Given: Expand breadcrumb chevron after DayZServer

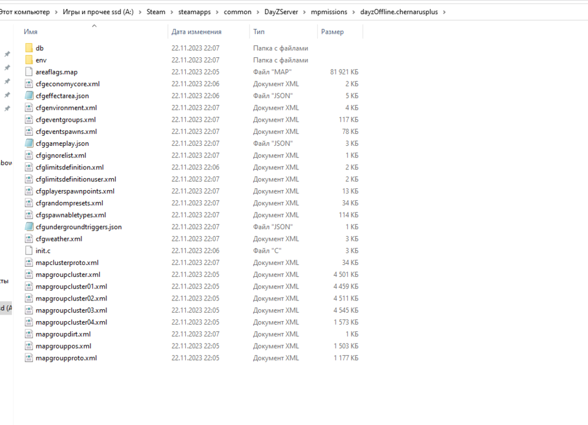Looking at the screenshot, I should coord(304,12).
